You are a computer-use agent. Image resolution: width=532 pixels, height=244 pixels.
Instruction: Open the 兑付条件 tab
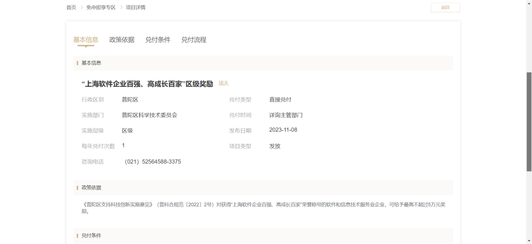click(158, 40)
